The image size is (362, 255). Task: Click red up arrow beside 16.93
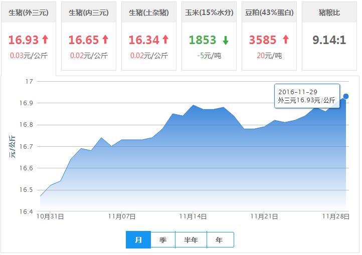(x=45, y=39)
